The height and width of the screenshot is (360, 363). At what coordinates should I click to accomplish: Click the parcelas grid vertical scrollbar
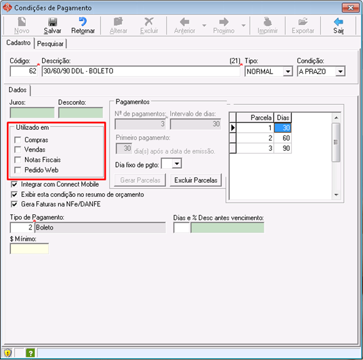[336, 156]
